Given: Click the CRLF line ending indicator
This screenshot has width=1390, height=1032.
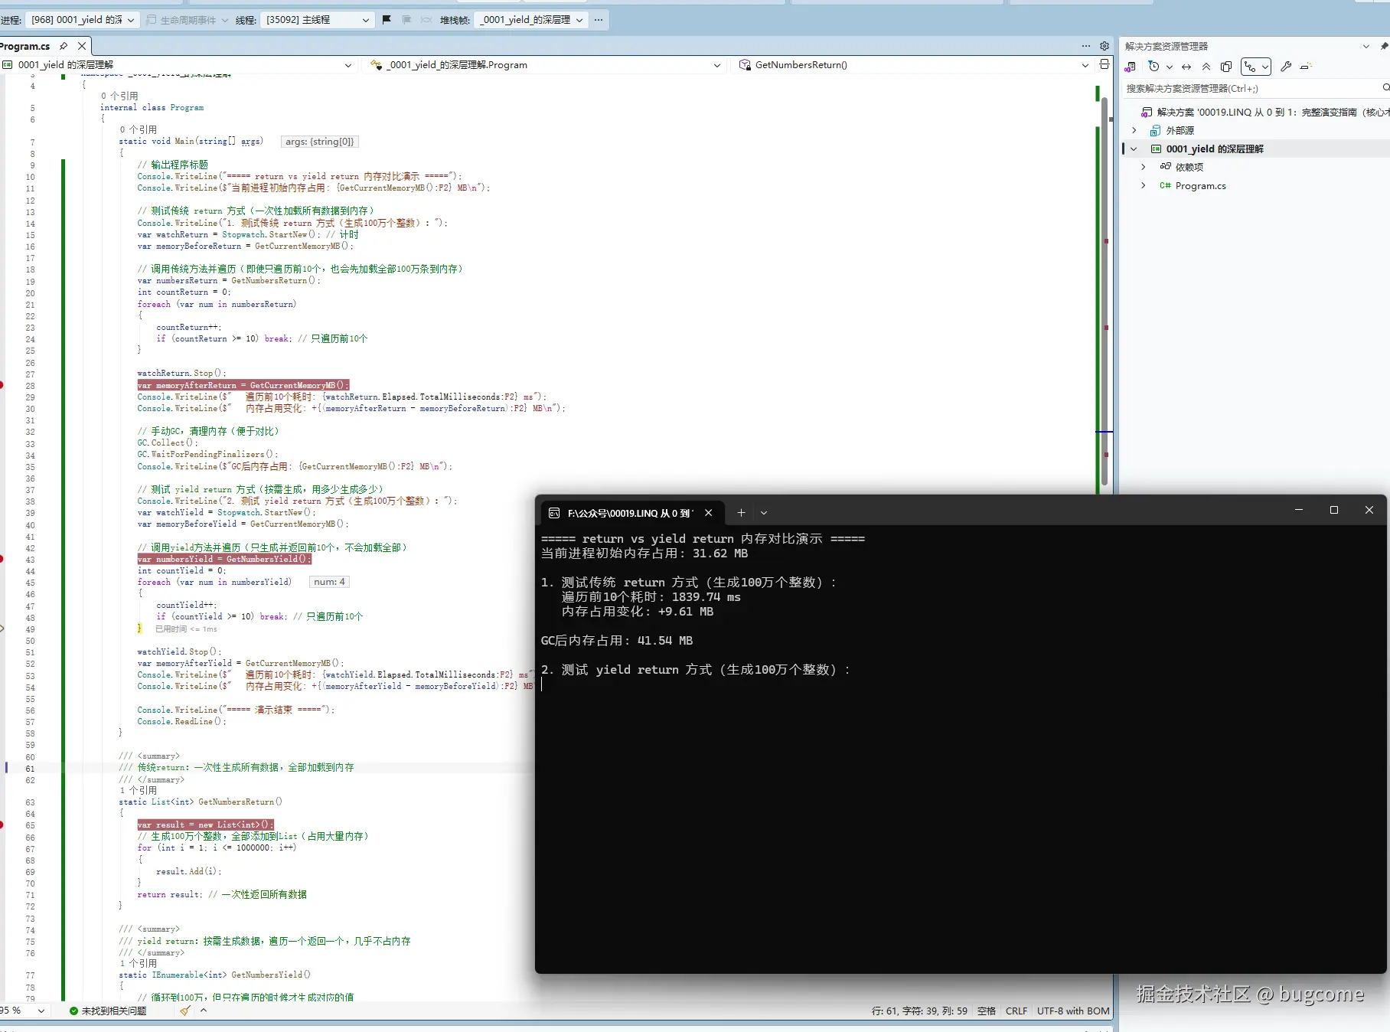Looking at the screenshot, I should pyautogui.click(x=1016, y=1011).
